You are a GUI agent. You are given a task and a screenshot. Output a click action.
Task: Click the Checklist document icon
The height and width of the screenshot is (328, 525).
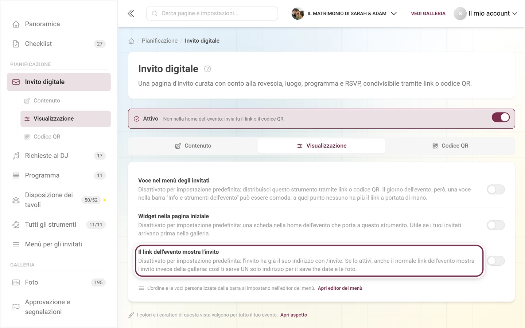(16, 44)
